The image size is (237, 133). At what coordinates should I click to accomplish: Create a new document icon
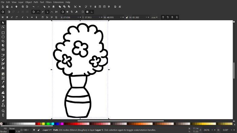(3, 7)
